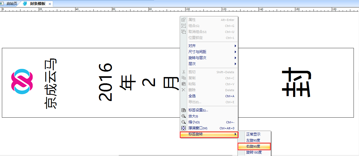This screenshot has width=359, height=156.
Task: Choose 全选 from the context menu
Action: [x=192, y=96]
